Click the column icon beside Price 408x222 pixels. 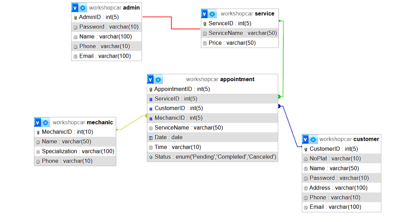coord(205,43)
